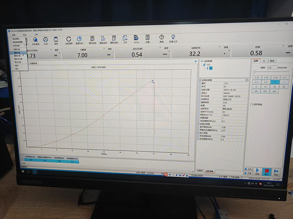Screen dimensions: 293x219
Task: Click the 上升 move-up button
Action: point(248,169)
